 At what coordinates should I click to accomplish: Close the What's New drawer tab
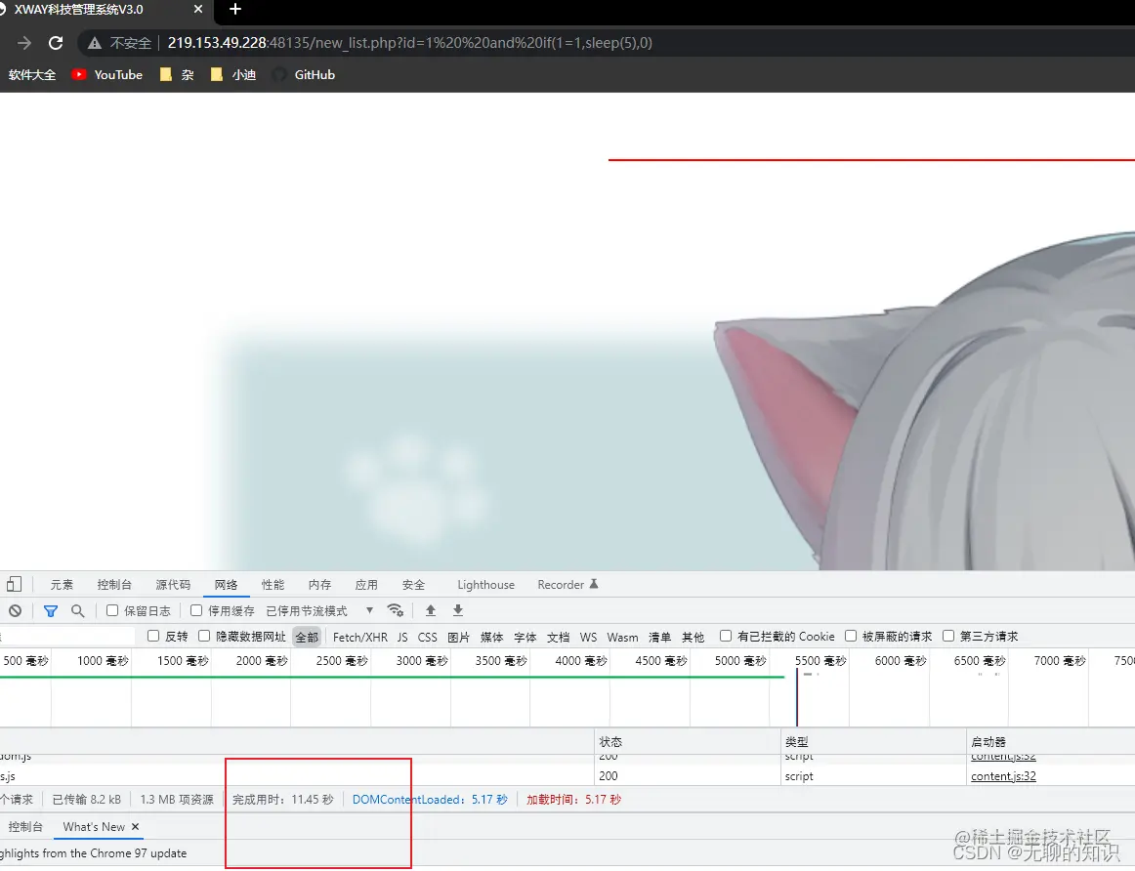click(136, 827)
